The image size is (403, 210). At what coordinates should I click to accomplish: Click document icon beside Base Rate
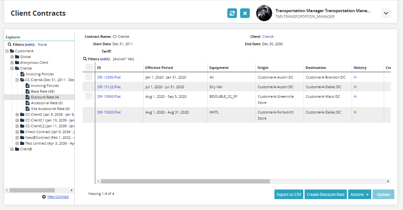[28, 91]
